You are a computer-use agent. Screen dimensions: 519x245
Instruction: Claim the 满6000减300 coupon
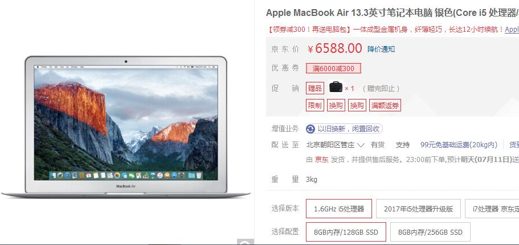tap(333, 69)
